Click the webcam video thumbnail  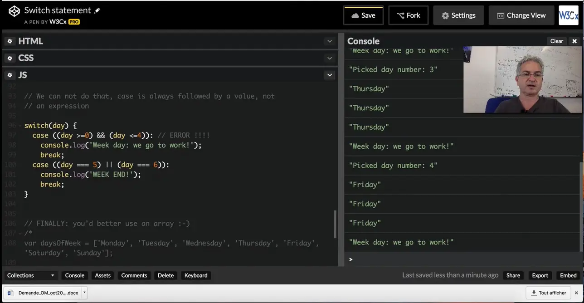[x=522, y=79]
